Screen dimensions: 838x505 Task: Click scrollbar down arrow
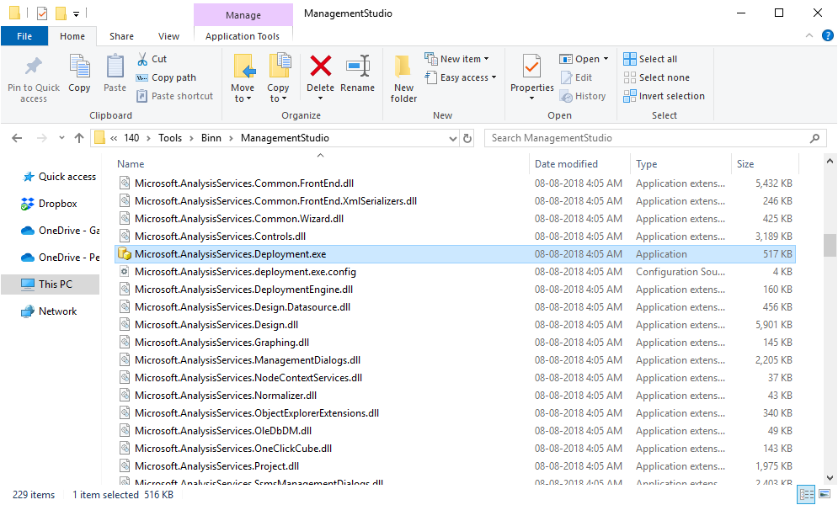tap(830, 478)
